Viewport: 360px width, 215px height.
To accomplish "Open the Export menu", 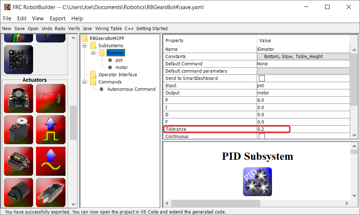I will click(x=57, y=18).
